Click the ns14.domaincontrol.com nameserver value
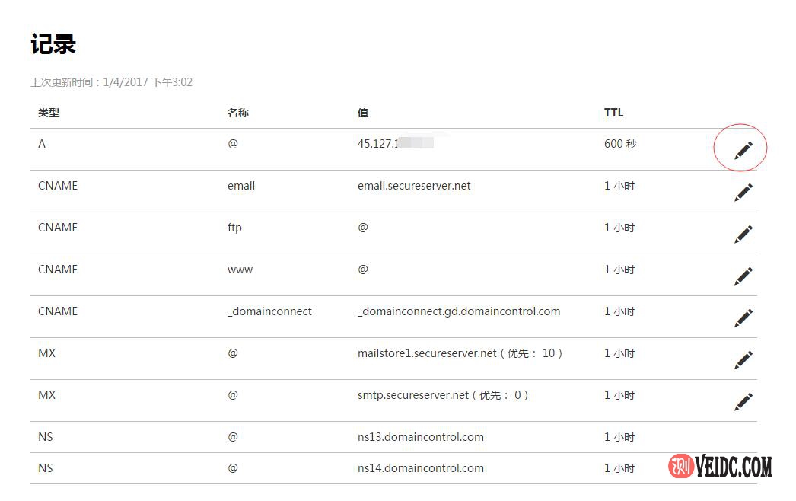This screenshot has height=501, width=796. (420, 468)
